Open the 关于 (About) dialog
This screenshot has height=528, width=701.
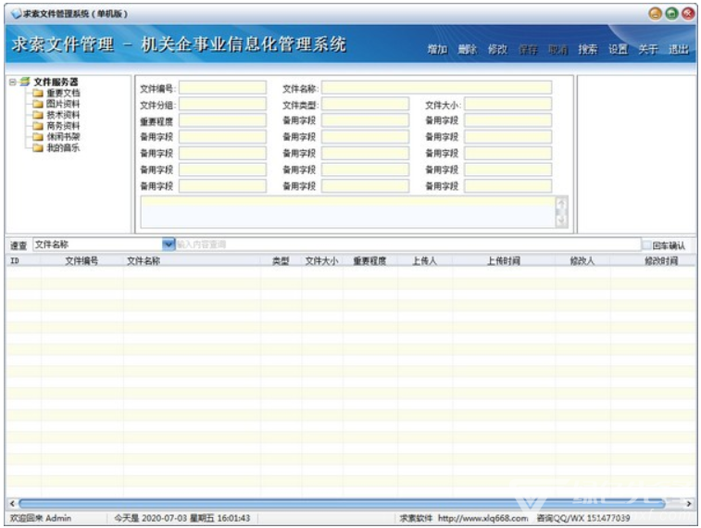tap(648, 49)
